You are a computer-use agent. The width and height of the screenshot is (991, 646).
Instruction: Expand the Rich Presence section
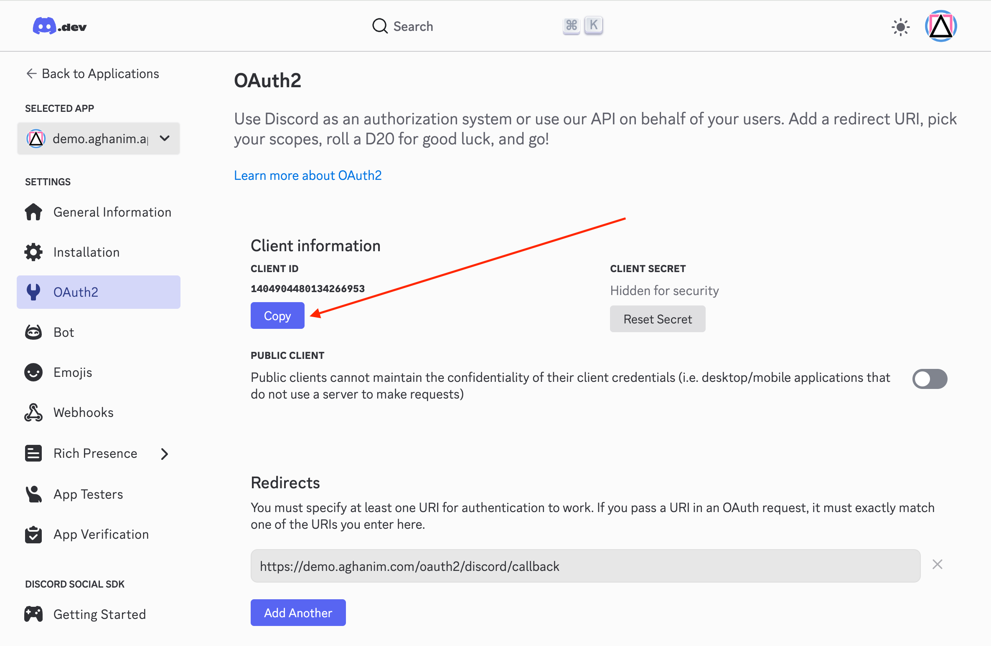[x=164, y=453]
